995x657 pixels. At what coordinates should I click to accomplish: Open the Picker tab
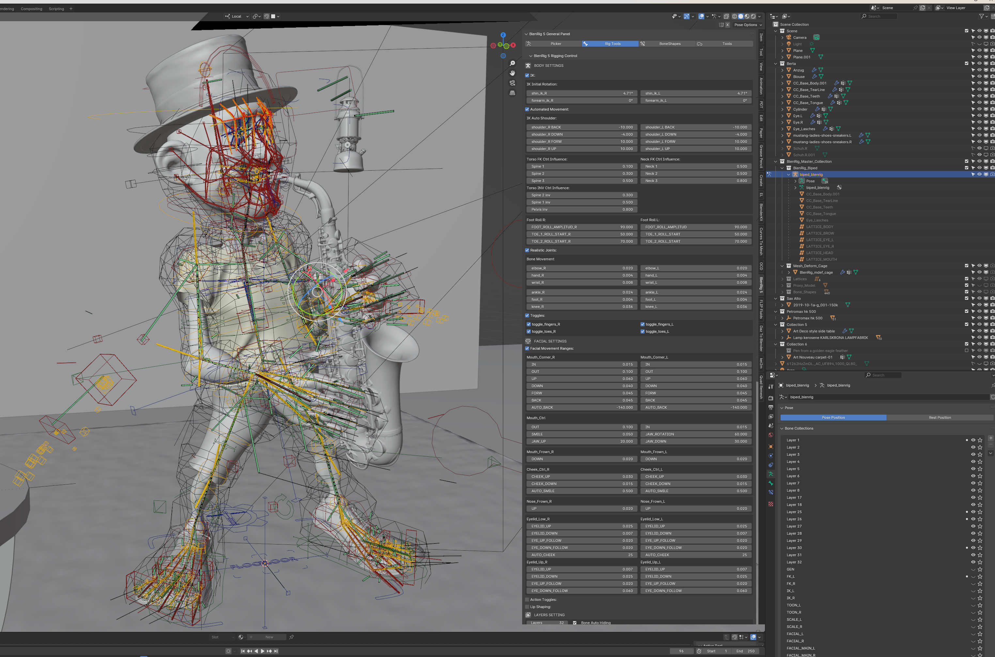[x=555, y=44]
